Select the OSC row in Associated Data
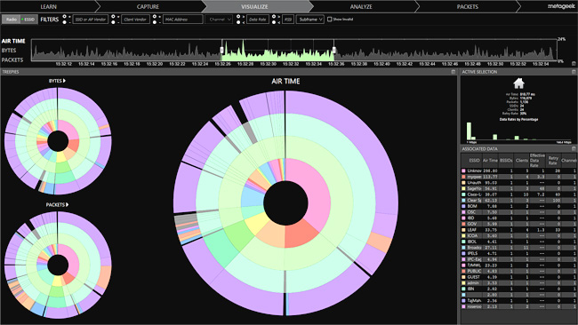 point(518,212)
